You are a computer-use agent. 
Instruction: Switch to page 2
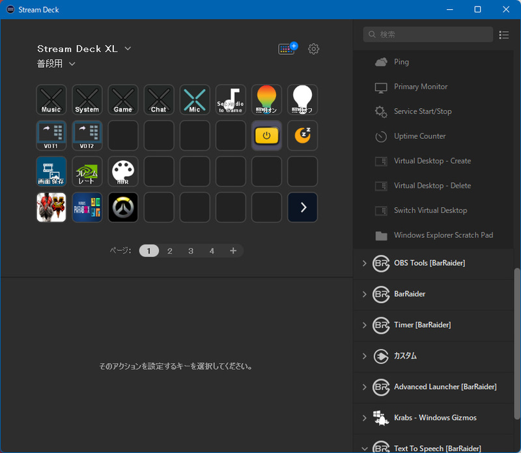click(x=169, y=250)
